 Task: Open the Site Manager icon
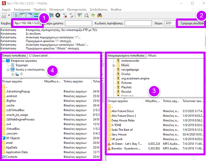click(x=4, y=15)
